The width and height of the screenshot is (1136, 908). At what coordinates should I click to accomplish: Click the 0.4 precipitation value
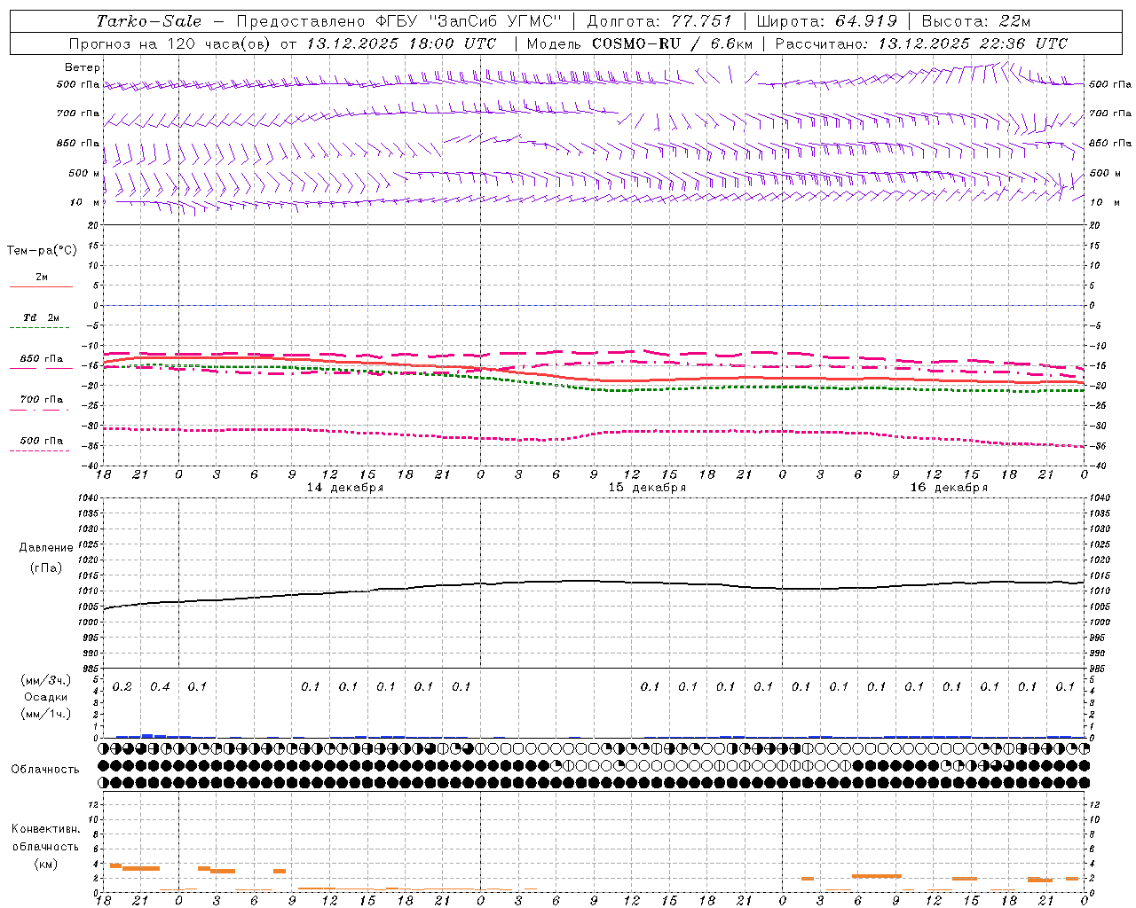pos(160,687)
